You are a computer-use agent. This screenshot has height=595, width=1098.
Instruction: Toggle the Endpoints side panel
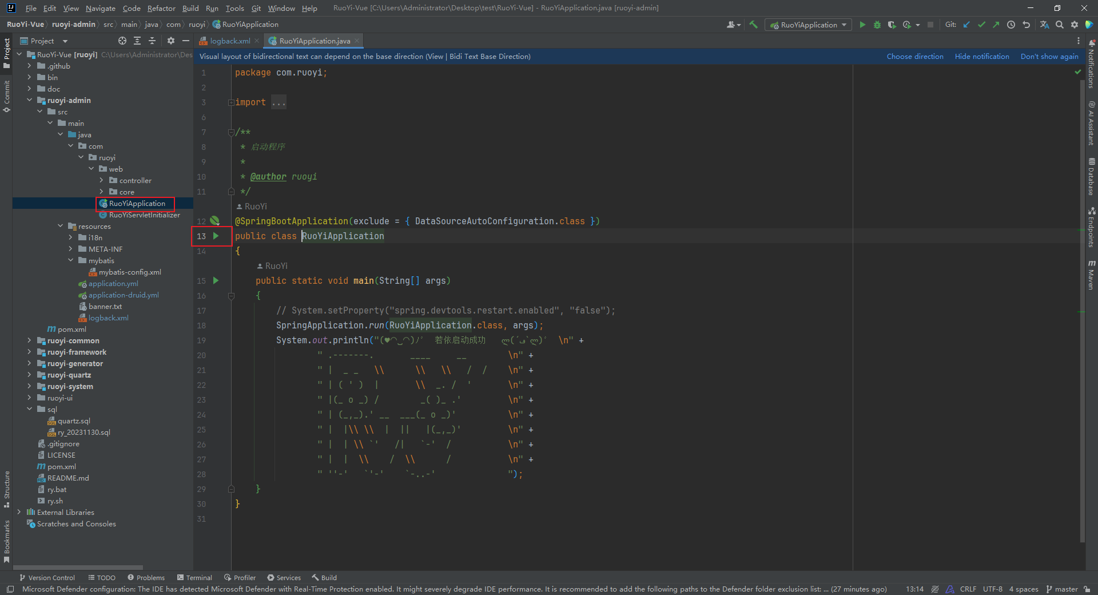1092,227
